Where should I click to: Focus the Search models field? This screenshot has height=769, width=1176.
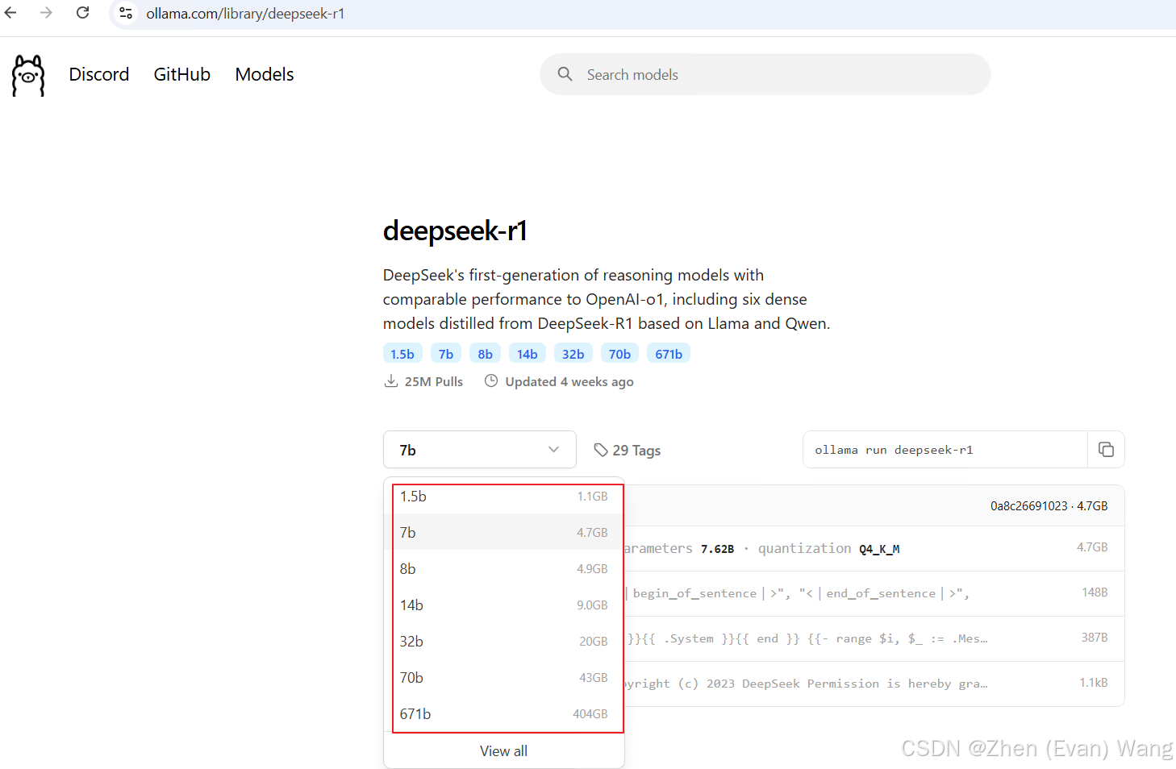765,74
